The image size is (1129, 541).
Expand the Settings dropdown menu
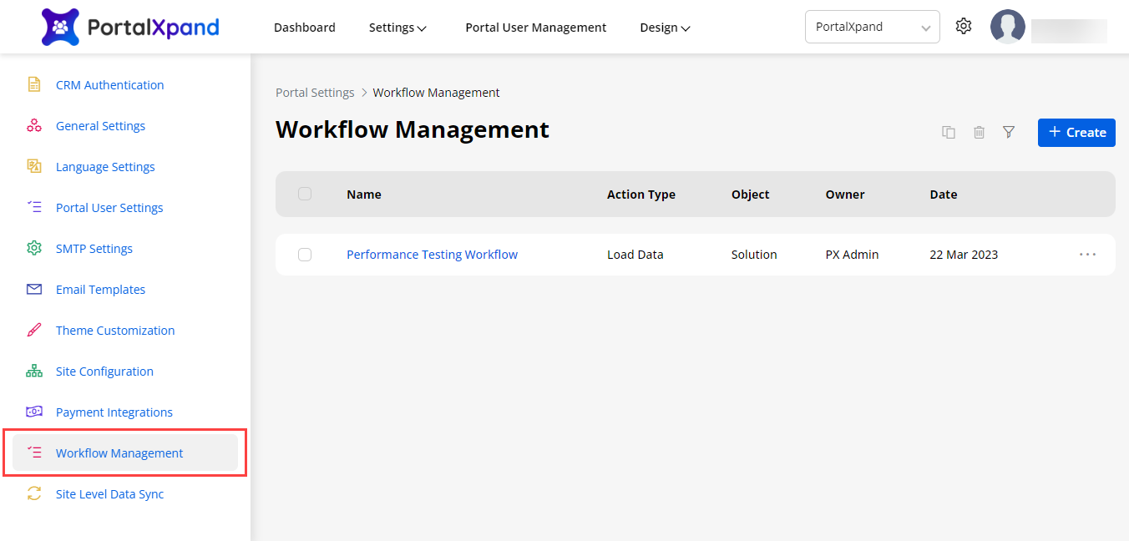click(x=397, y=28)
